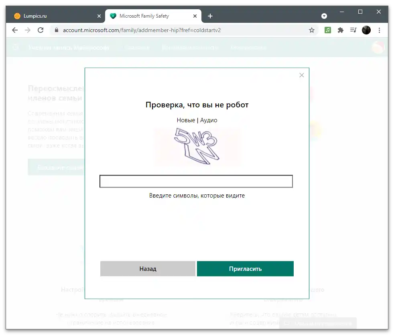This screenshot has height=335, width=394.
Task: Open the media control playlist icon
Action: (x=353, y=30)
